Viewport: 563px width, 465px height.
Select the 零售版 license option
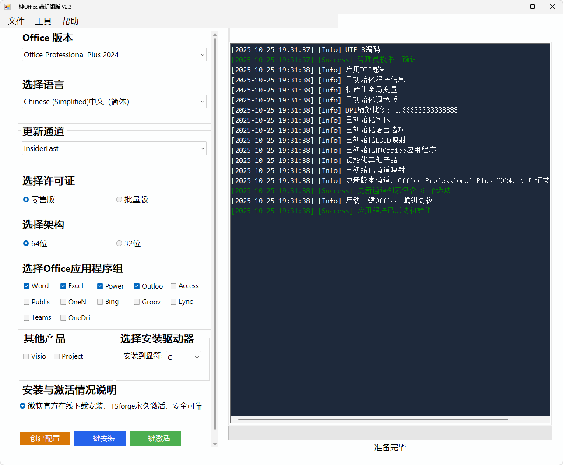pos(26,199)
